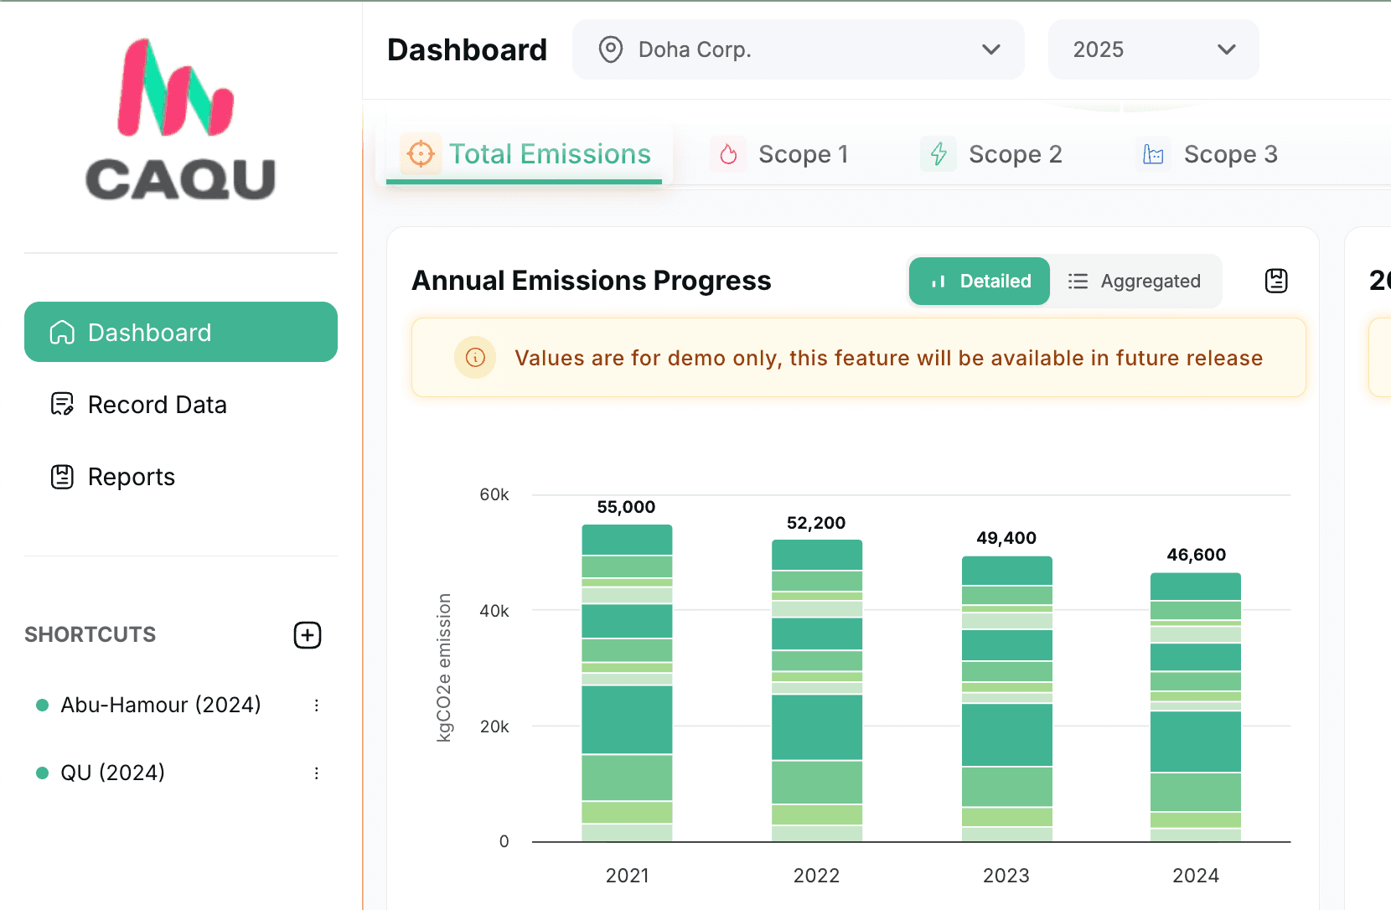Open options menu for Abu-Hamour (2024)

(317, 706)
